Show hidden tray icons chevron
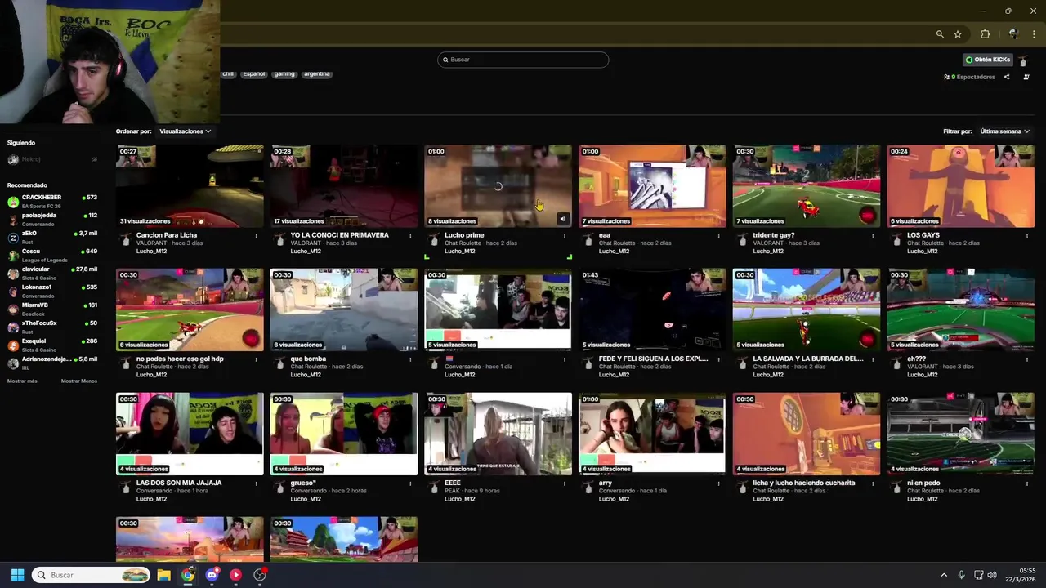 click(944, 575)
